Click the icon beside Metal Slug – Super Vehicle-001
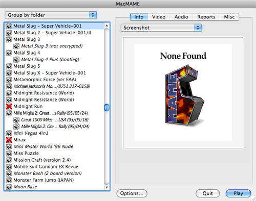Image resolution: width=256 pixels, height=201 pixels. pos(9,26)
